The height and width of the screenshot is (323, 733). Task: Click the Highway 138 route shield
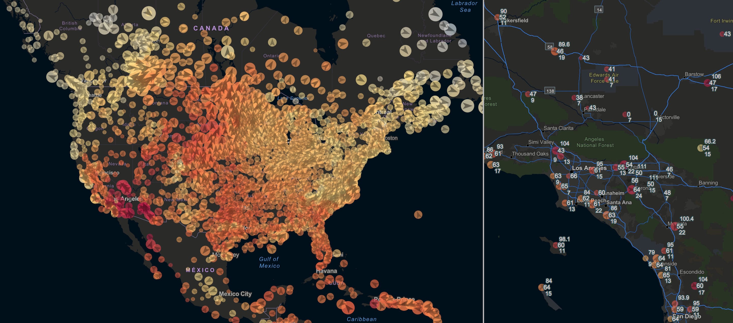(550, 91)
